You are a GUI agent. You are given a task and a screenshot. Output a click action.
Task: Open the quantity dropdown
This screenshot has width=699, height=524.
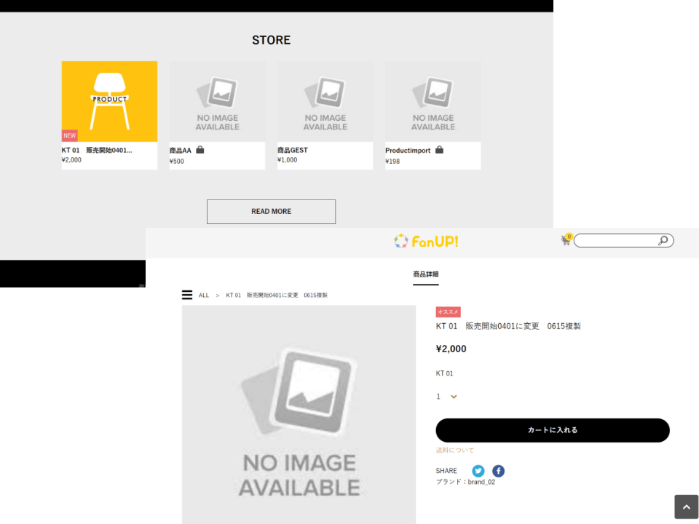[447, 397]
